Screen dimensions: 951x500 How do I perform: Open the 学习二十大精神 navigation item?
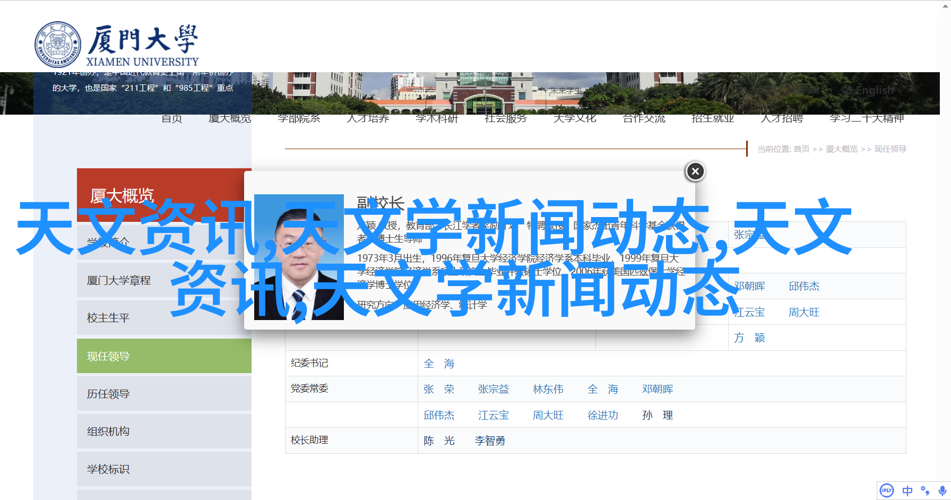point(867,118)
